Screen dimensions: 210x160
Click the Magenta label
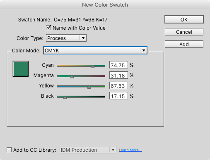(x=43, y=75)
